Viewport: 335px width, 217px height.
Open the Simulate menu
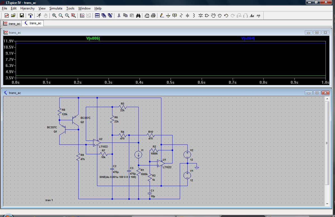pyautogui.click(x=56, y=8)
